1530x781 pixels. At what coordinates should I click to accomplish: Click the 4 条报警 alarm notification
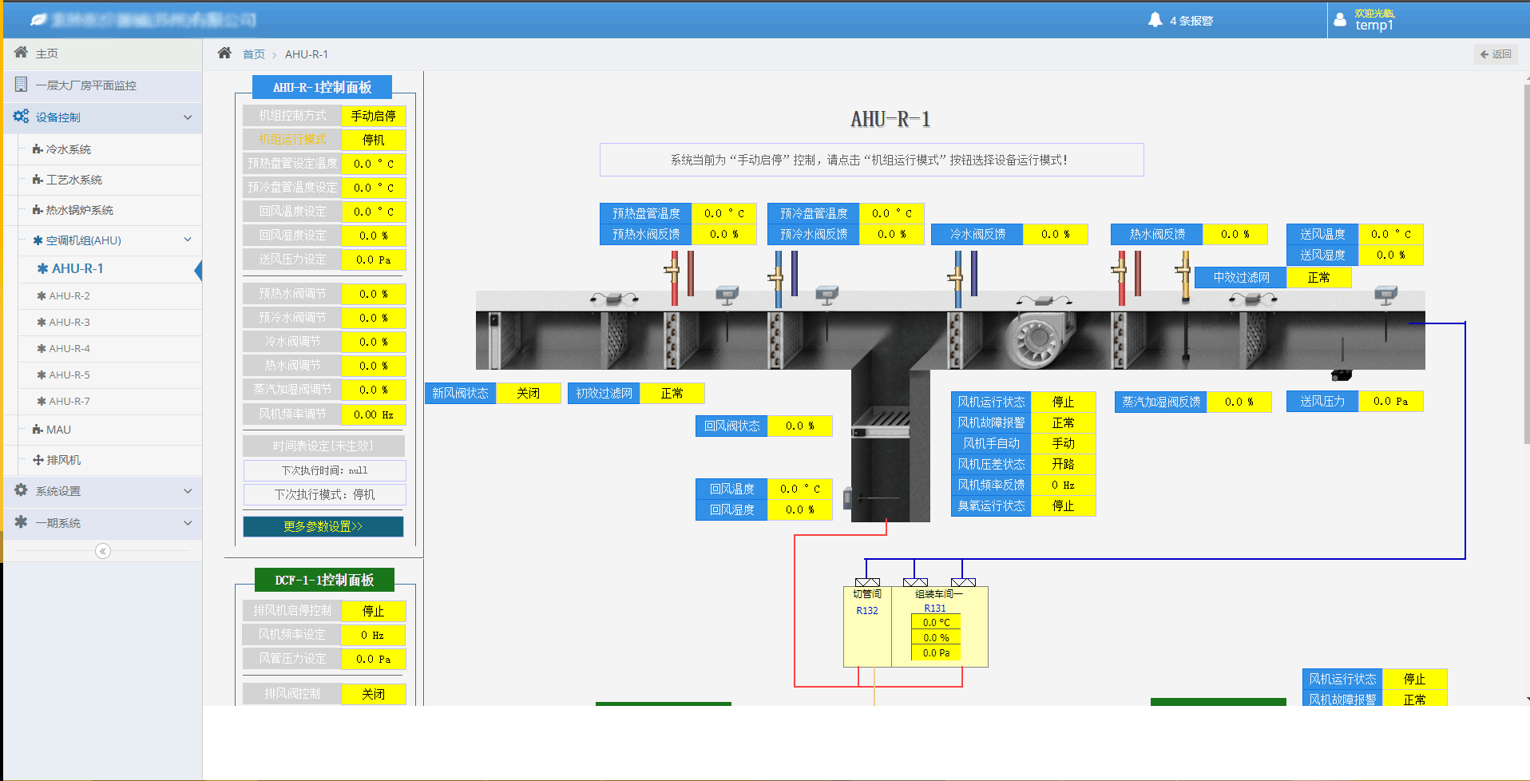1180,20
